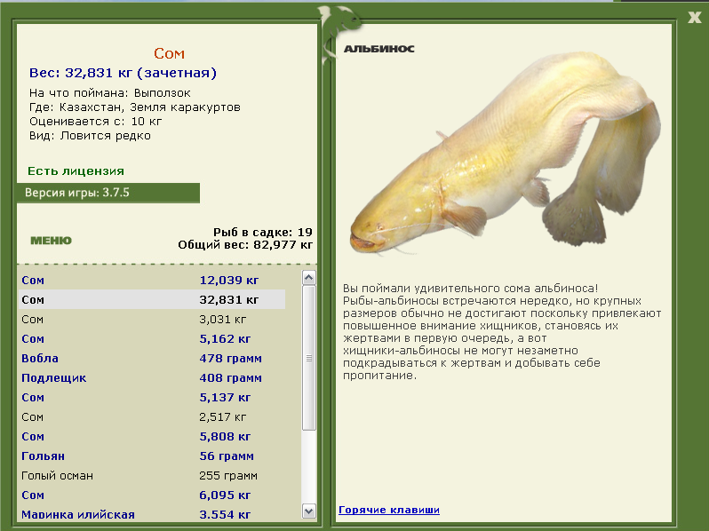Click the scroll down arrow of fish list

[309, 511]
